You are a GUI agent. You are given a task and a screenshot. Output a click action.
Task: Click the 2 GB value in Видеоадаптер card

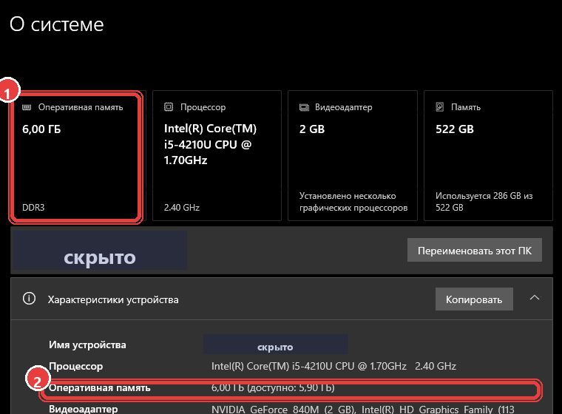coord(312,129)
